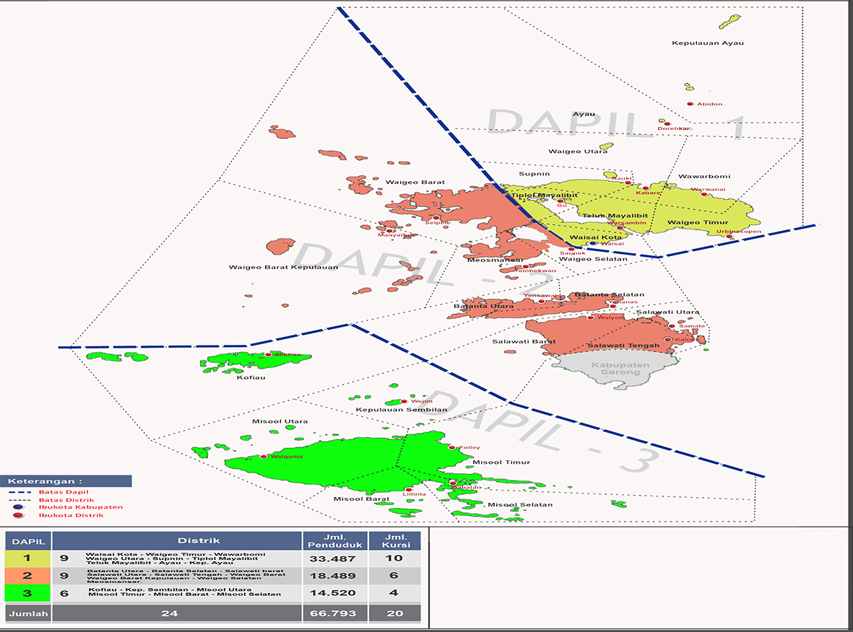Select the Selpele marker in Waigeo Barat

pos(436,217)
